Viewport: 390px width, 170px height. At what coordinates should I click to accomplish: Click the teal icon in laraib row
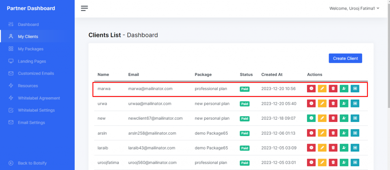[355, 148]
